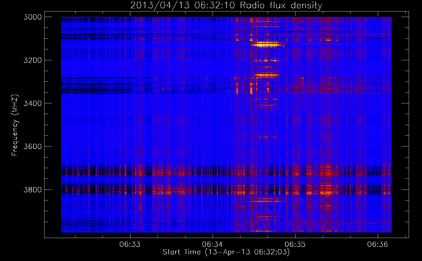The width and height of the screenshot is (422, 261).
Task: Click the 06:35 time tick label
Action: click(x=295, y=245)
